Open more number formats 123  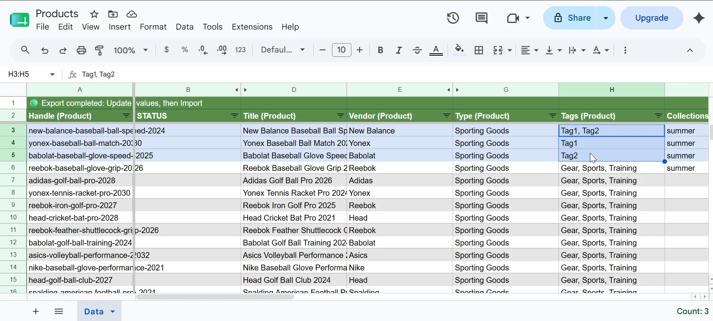tap(240, 50)
